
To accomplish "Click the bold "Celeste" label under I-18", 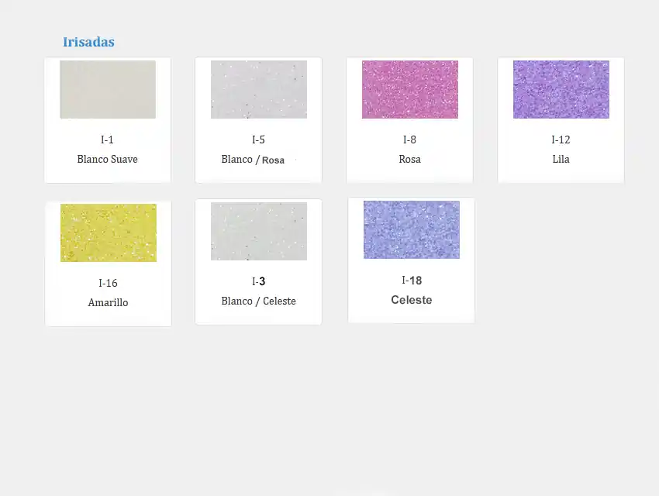I will pos(411,300).
